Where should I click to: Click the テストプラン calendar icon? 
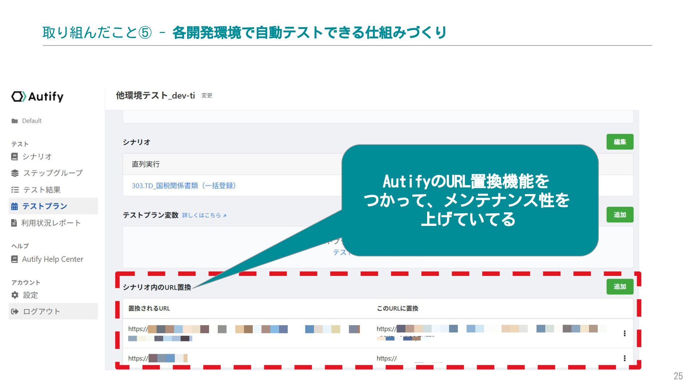(14, 206)
